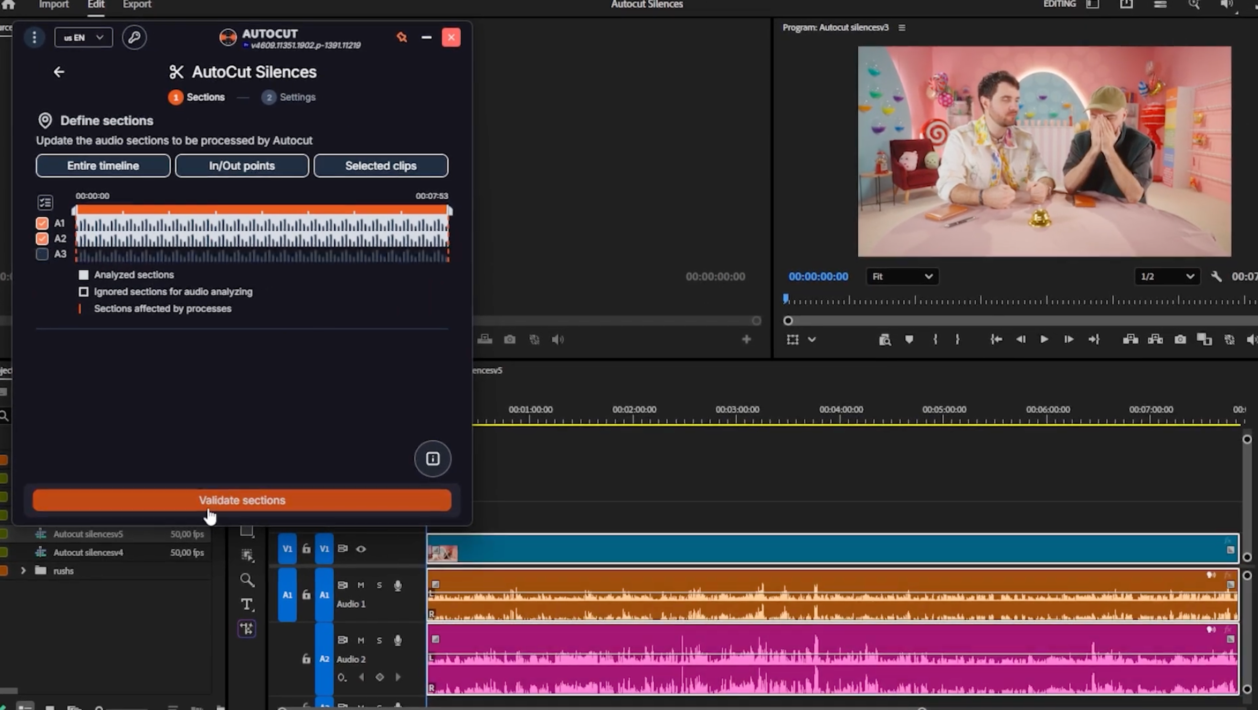
Task: Mute the Audio 2 track
Action: click(361, 640)
